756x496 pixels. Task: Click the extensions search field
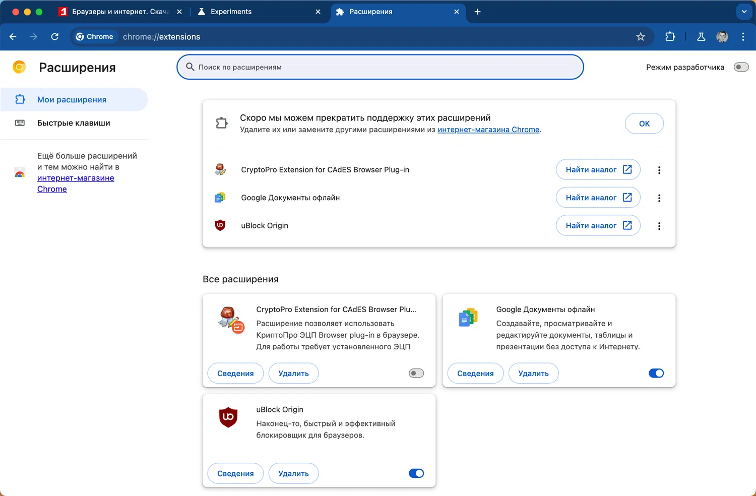pos(380,67)
